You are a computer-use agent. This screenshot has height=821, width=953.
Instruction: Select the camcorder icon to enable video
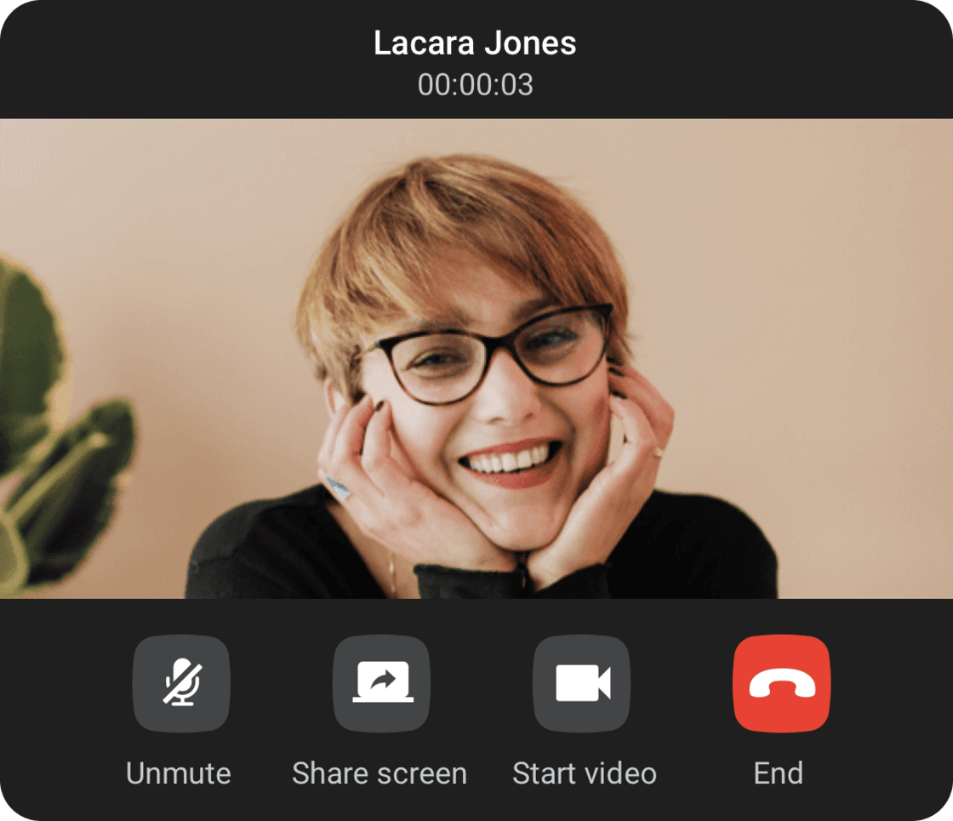pos(582,682)
